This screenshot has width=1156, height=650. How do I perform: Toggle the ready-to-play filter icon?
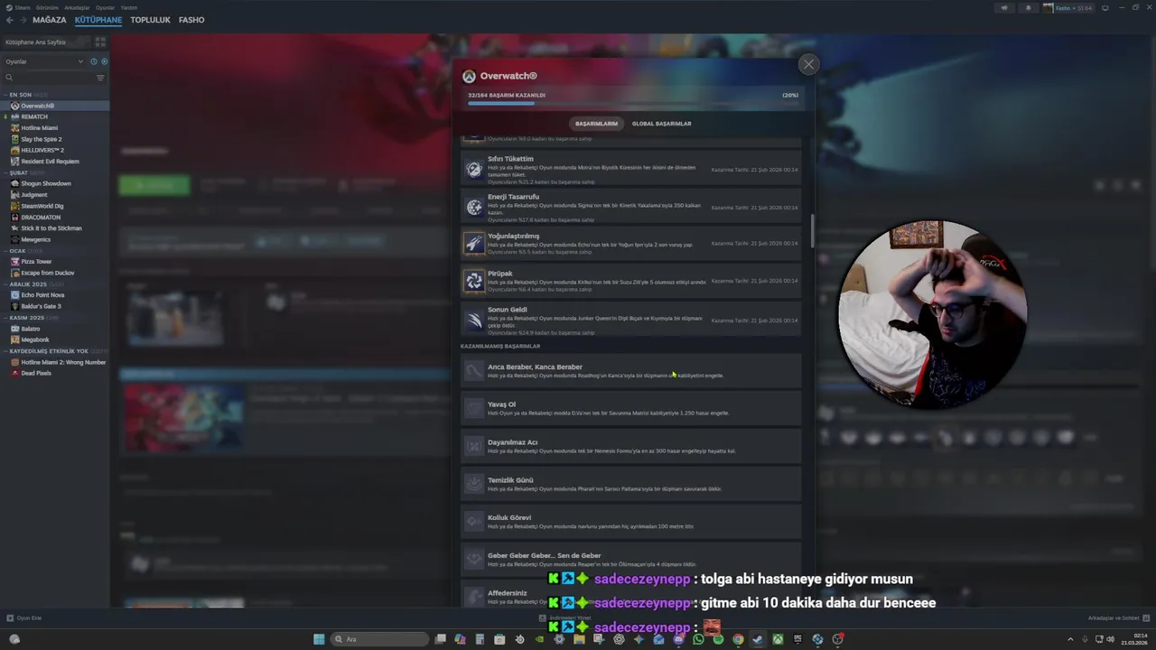pos(104,61)
